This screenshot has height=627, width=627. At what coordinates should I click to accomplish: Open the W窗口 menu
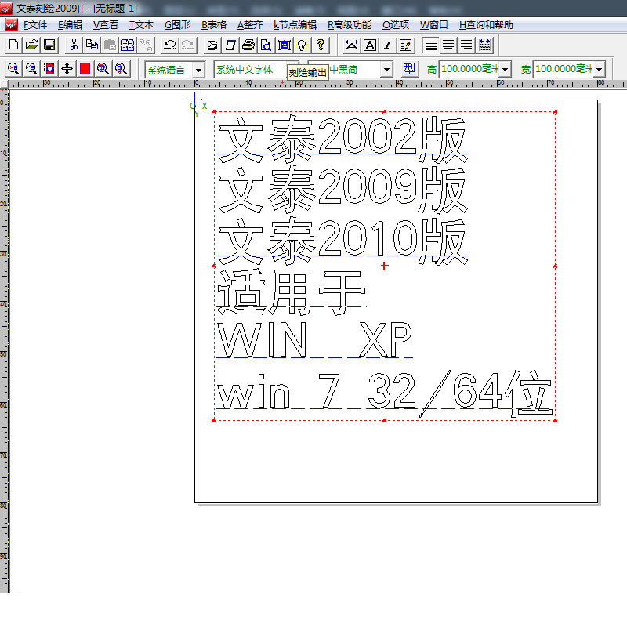pyautogui.click(x=434, y=25)
